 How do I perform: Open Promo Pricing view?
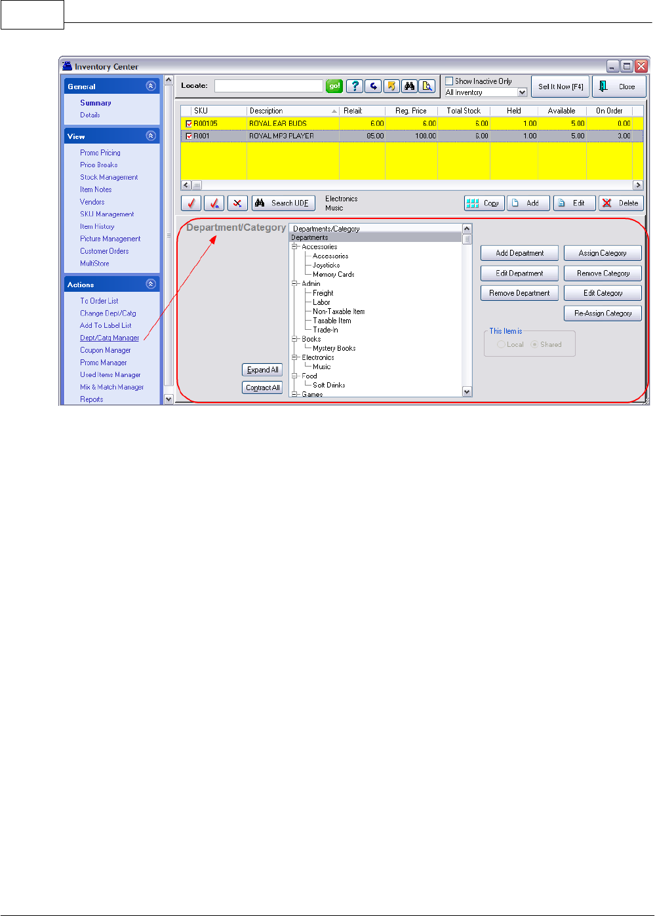[100, 153]
